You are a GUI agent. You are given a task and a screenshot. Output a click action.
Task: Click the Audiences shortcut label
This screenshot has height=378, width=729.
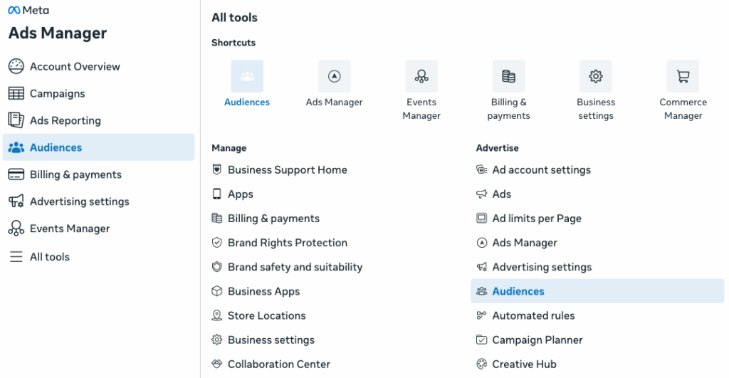(247, 102)
